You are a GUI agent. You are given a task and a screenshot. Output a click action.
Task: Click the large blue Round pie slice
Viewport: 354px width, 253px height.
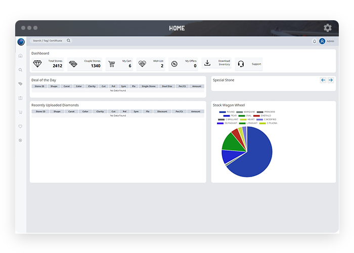255,156
